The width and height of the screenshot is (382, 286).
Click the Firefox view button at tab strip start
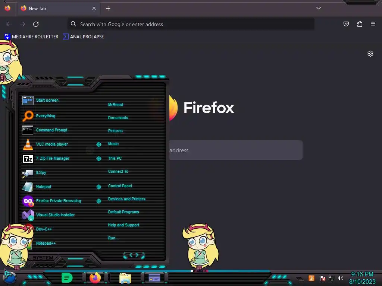point(7,8)
